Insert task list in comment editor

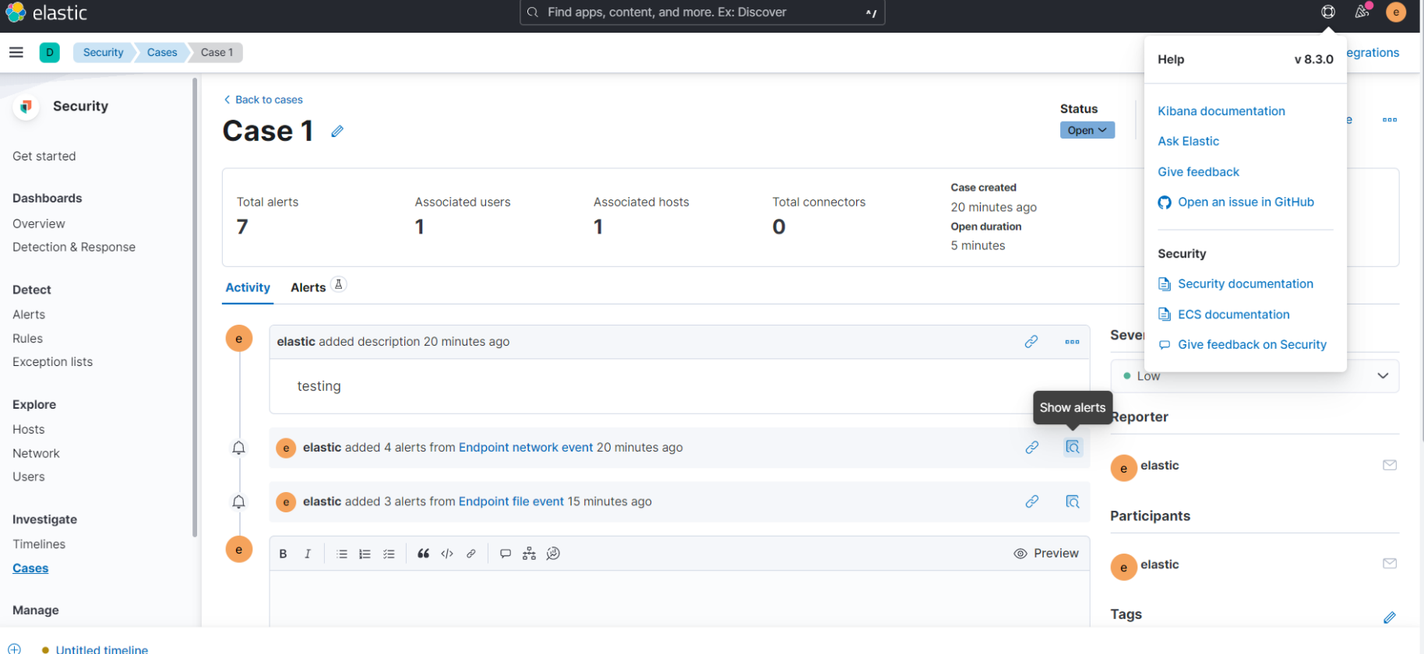pos(389,554)
